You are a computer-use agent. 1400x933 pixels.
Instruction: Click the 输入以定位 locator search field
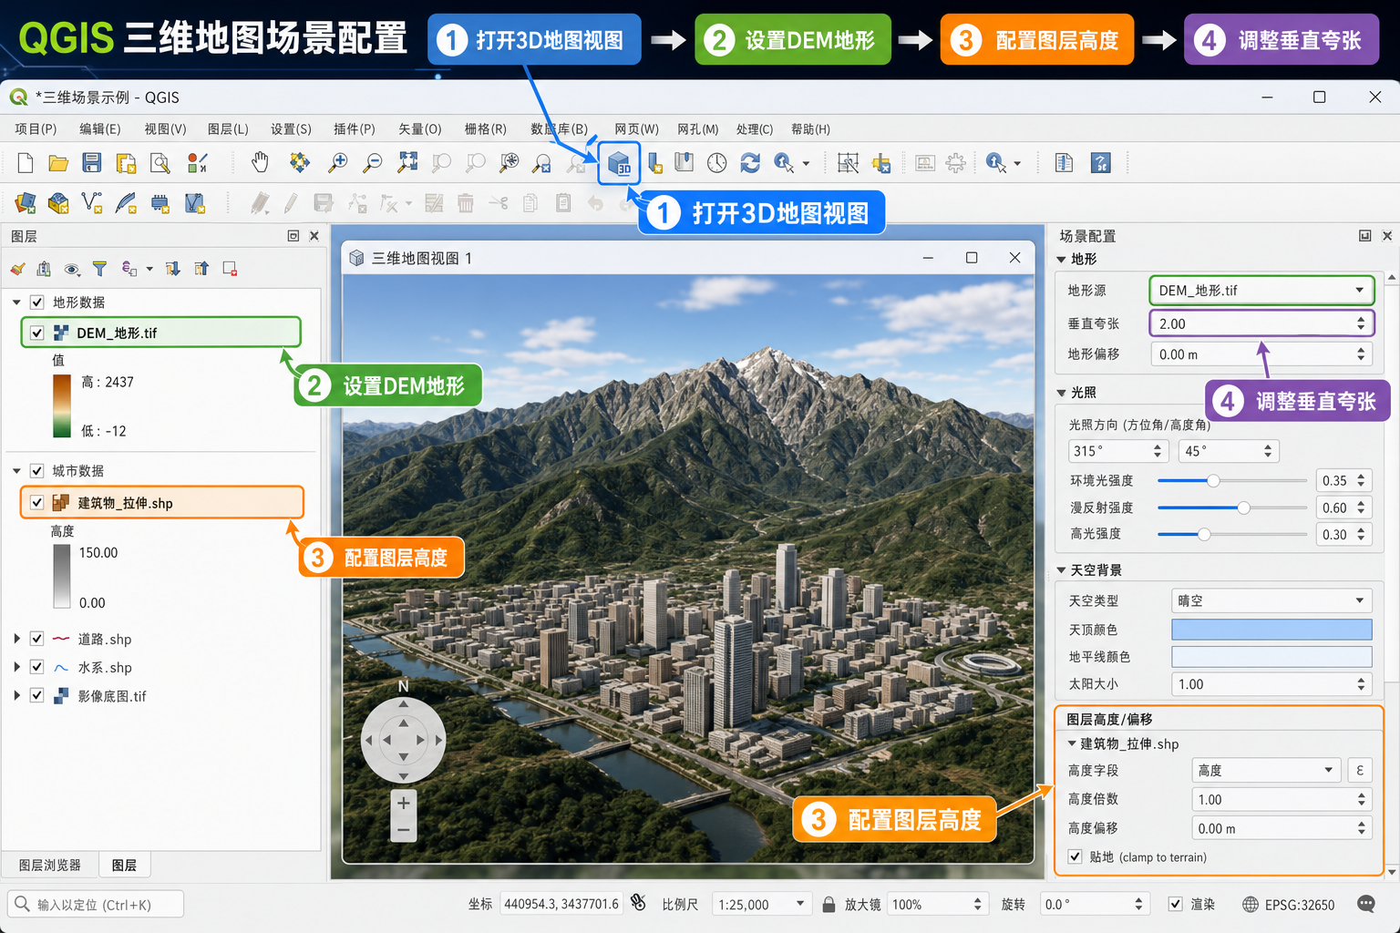pyautogui.click(x=96, y=904)
